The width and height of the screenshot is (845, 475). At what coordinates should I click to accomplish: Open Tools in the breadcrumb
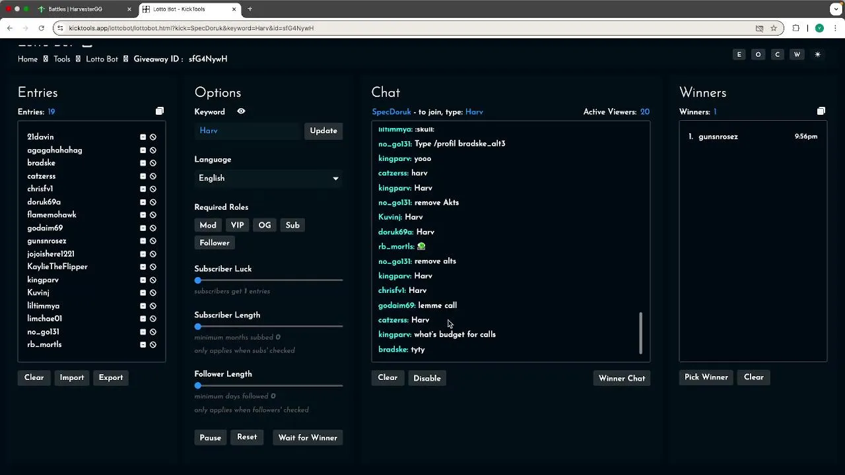click(x=62, y=59)
